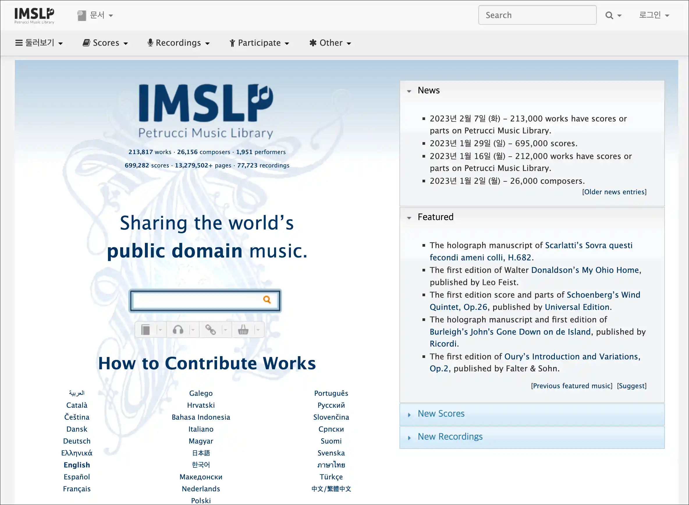
Task: Open the 둘러보기 navigation menu
Action: tap(39, 43)
